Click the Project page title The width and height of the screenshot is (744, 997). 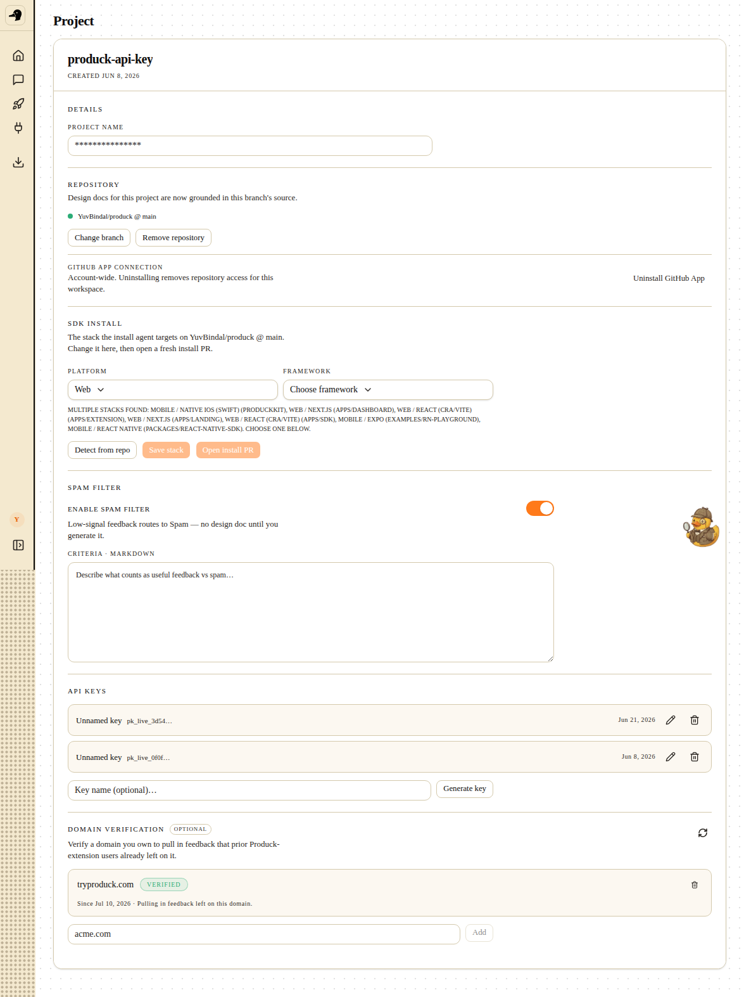pos(73,21)
